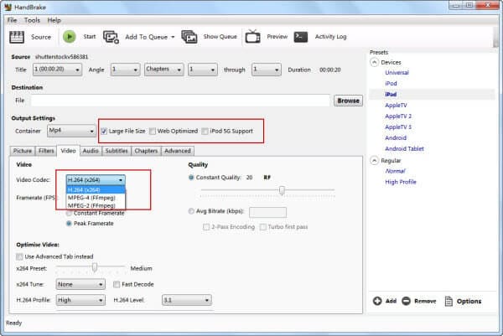This screenshot has height=336, width=503.
Task: Check 2-Pass Encoding option
Action: tap(206, 227)
